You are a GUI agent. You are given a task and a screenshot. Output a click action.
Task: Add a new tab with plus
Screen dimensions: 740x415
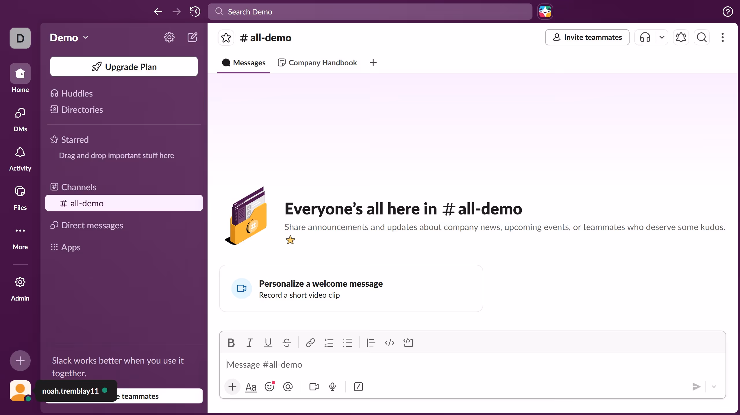pyautogui.click(x=373, y=63)
